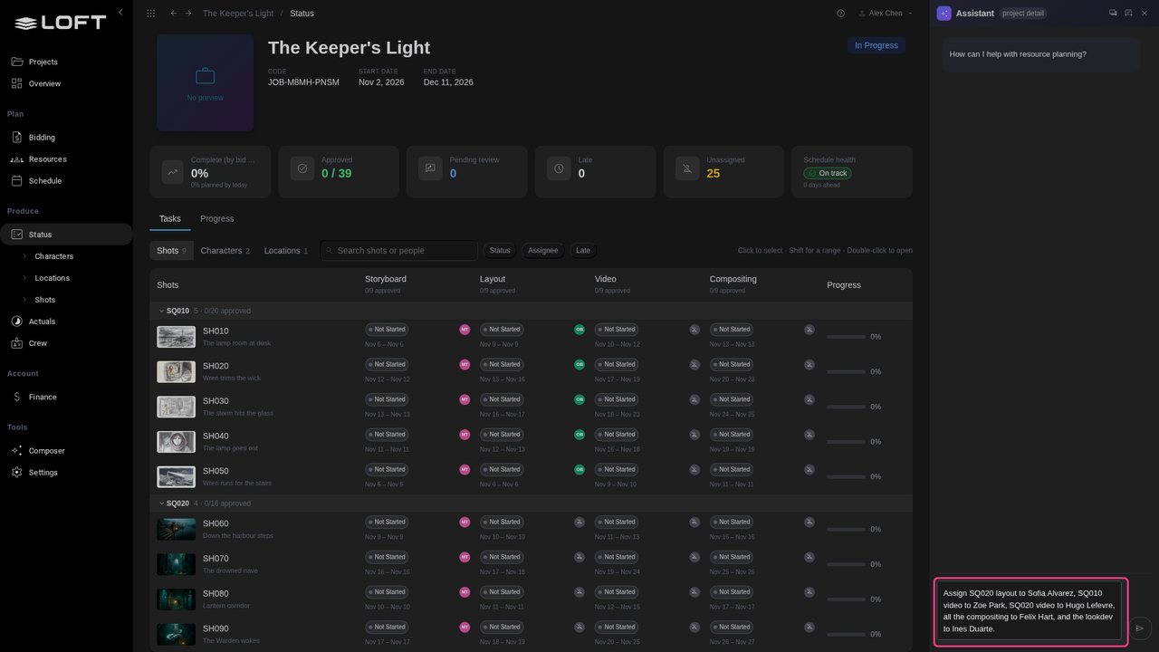This screenshot has width=1159, height=652.
Task: Click the SH060 storyboard assignee avatar
Action: click(x=465, y=523)
